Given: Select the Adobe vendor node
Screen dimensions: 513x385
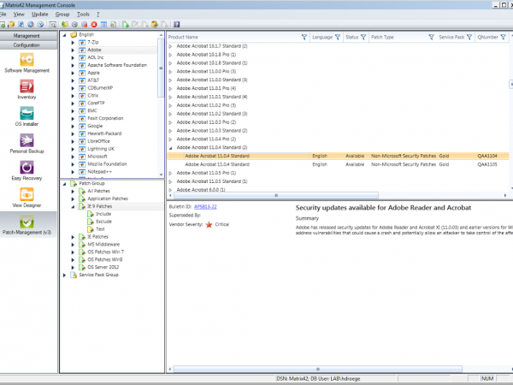Looking at the screenshot, I should click(x=94, y=50).
